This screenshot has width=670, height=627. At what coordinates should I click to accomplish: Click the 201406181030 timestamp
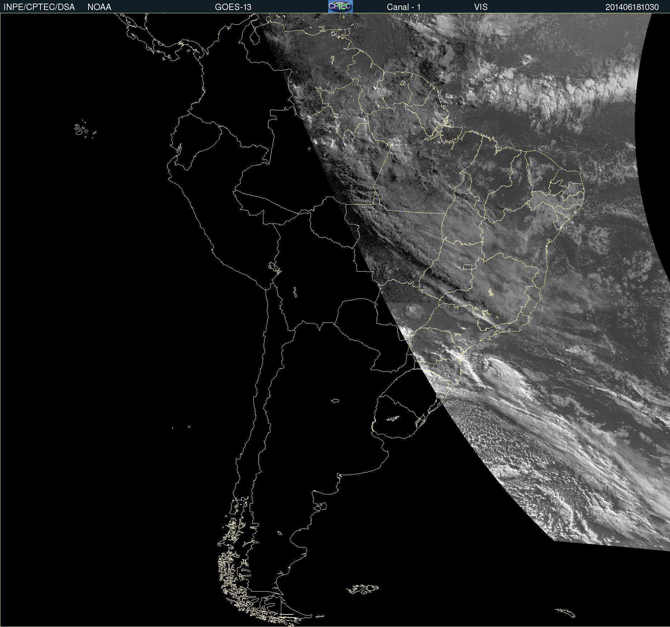632,7
